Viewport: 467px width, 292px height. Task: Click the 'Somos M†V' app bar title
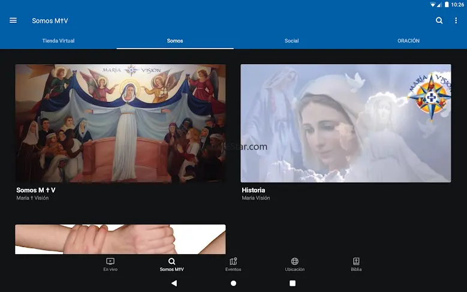coord(50,20)
